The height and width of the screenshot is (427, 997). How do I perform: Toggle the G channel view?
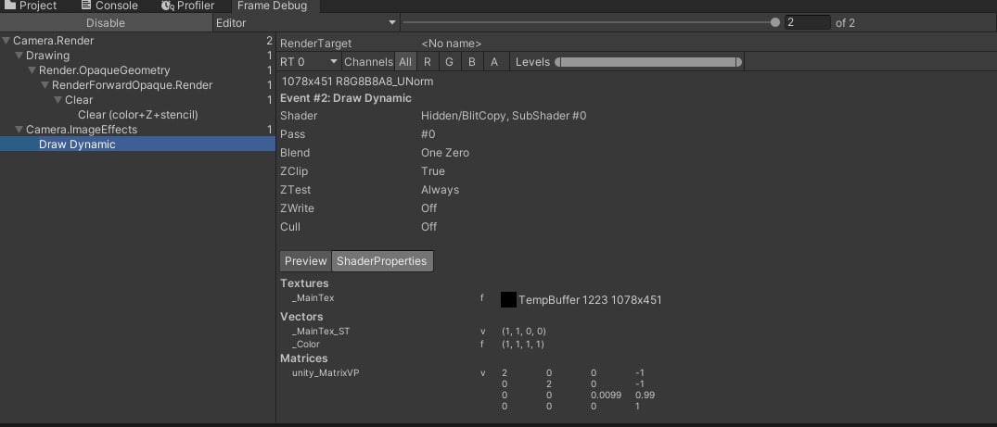coord(449,62)
